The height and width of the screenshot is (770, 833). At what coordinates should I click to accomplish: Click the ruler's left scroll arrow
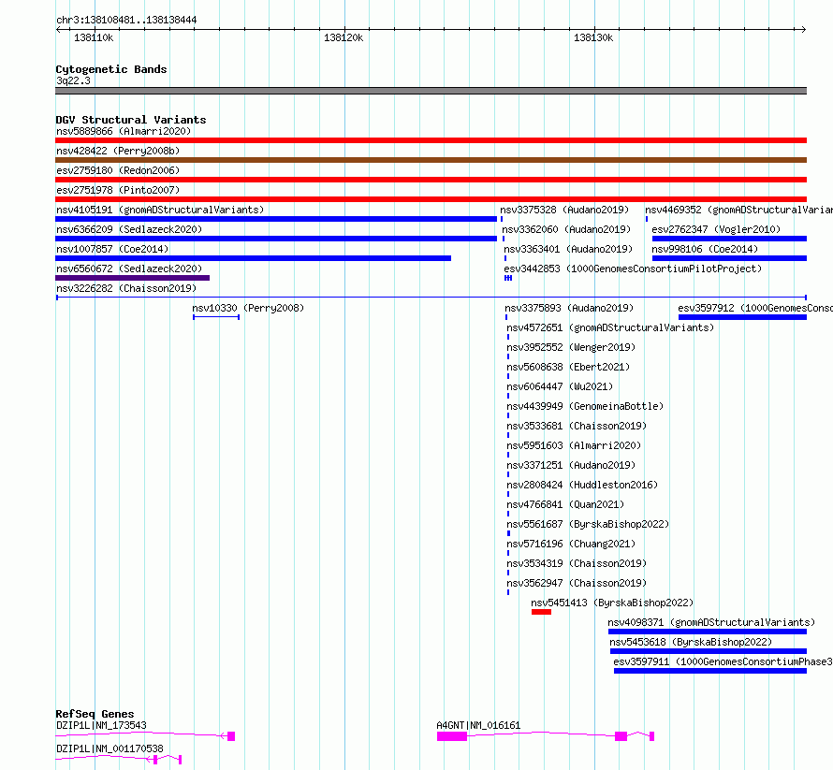pyautogui.click(x=58, y=29)
